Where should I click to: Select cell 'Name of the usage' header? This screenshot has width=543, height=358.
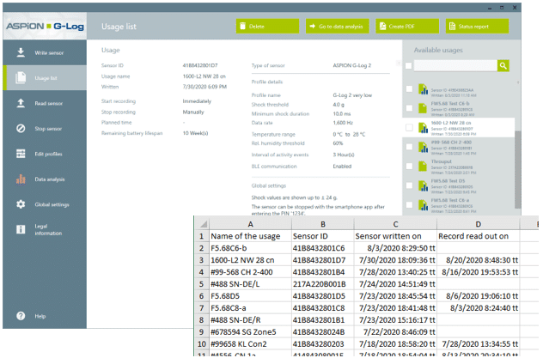250,236
